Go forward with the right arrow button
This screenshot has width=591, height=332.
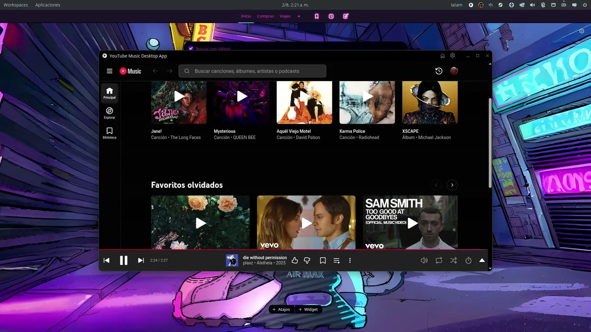pos(169,71)
